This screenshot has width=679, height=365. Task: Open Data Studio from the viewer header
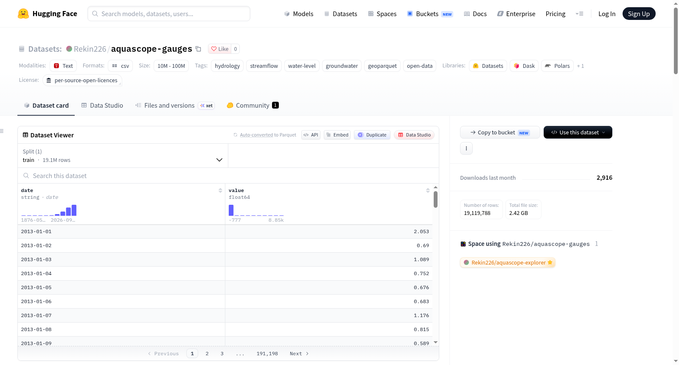click(x=414, y=135)
